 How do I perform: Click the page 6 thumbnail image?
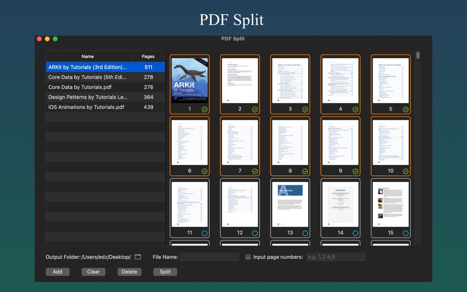[x=190, y=143]
